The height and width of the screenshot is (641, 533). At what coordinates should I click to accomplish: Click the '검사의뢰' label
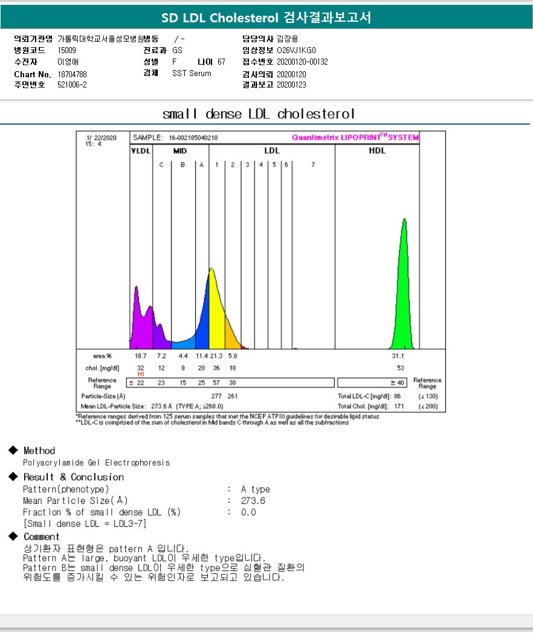[257, 74]
